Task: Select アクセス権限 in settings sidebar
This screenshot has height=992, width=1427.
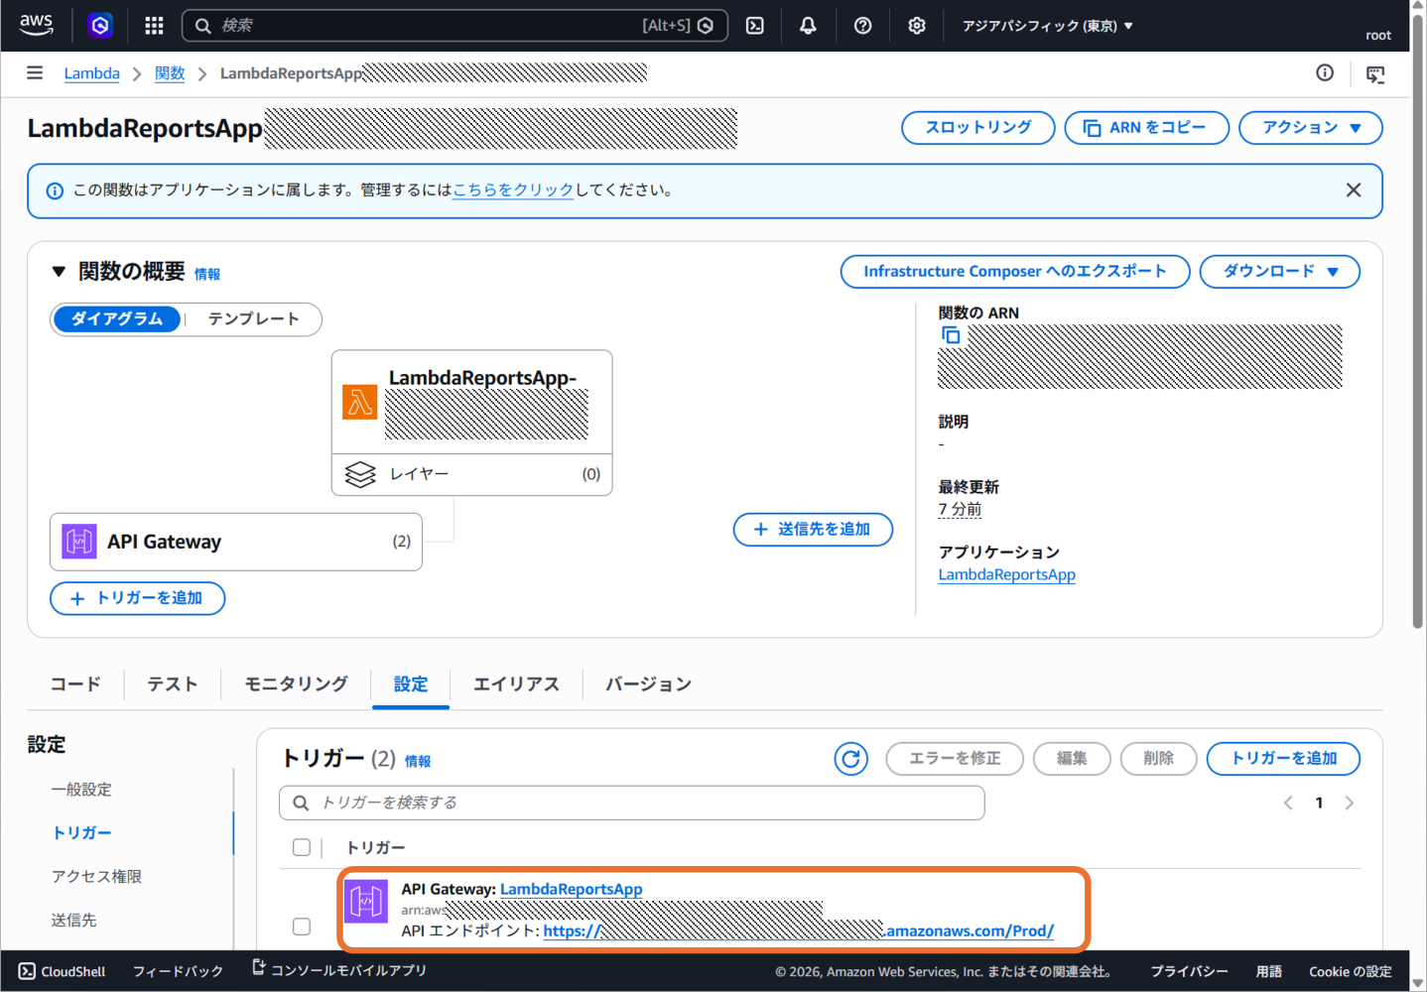Action: coord(96,877)
